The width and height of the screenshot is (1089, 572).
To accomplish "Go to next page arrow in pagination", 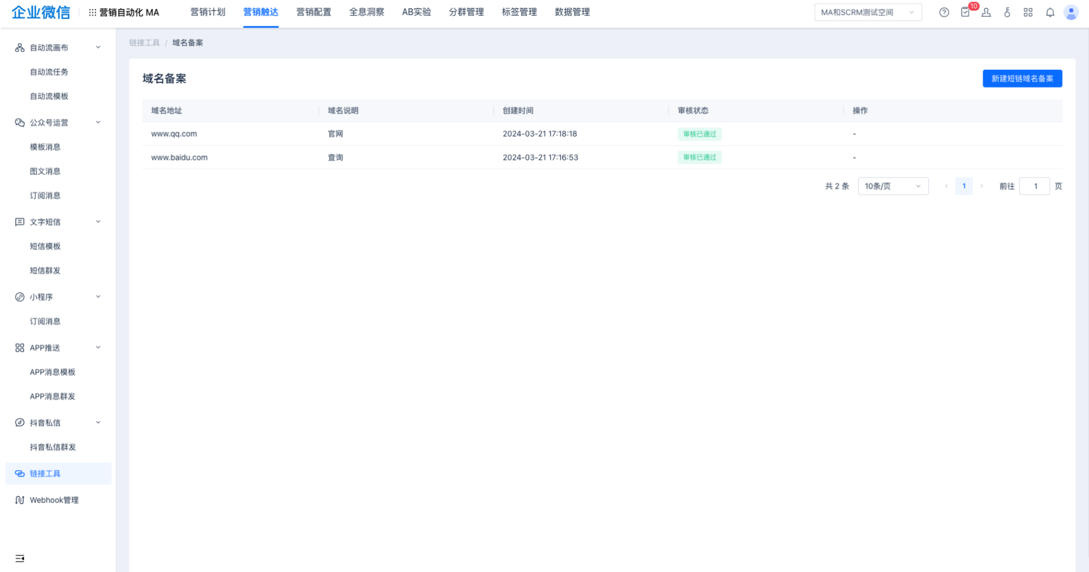I will pos(981,186).
